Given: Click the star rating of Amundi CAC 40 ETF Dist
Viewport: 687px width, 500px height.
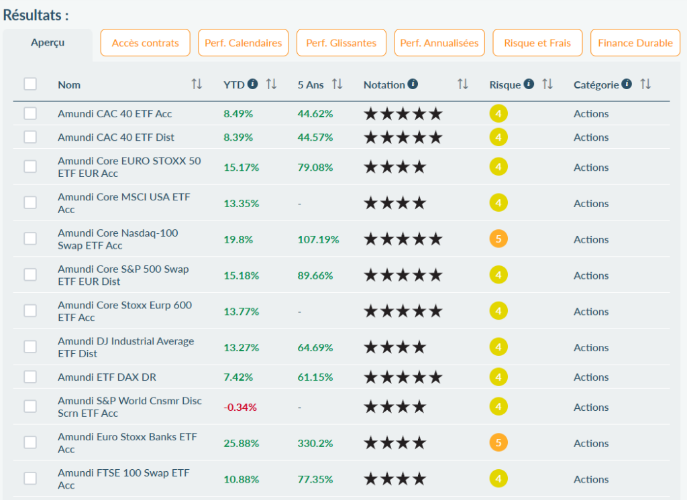Looking at the screenshot, I should click(403, 137).
